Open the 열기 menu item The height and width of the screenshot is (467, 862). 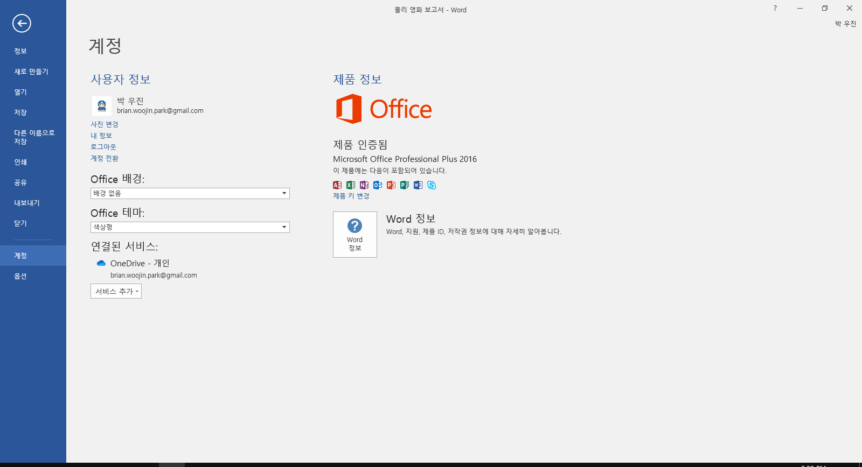tap(33, 92)
